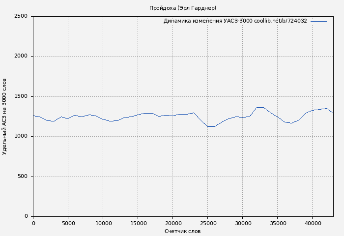Viewport: 344px width, 236px height.
Task: Select the 30000 x-axis tick label
Action: [242, 223]
